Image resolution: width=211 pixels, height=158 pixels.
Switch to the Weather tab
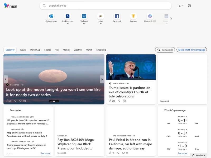point(78,50)
